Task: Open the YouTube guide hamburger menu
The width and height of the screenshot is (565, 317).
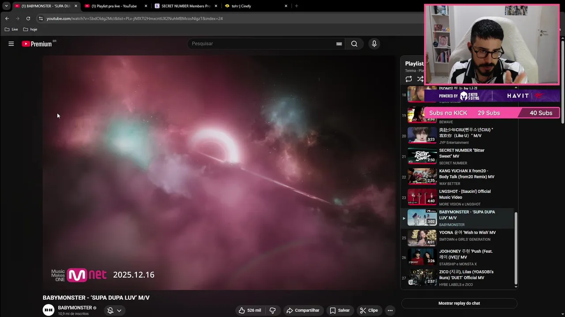Action: [x=11, y=44]
